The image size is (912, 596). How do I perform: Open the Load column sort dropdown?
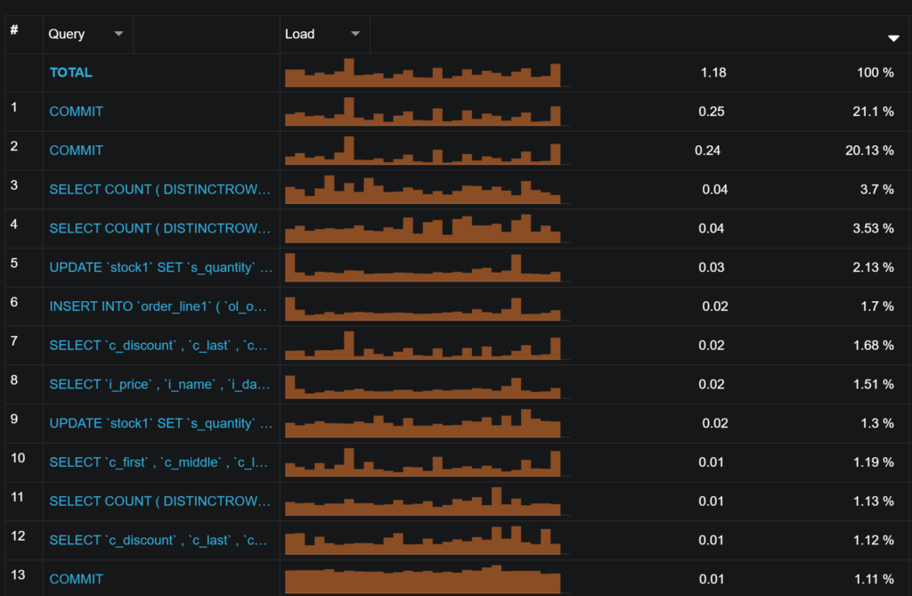point(355,33)
